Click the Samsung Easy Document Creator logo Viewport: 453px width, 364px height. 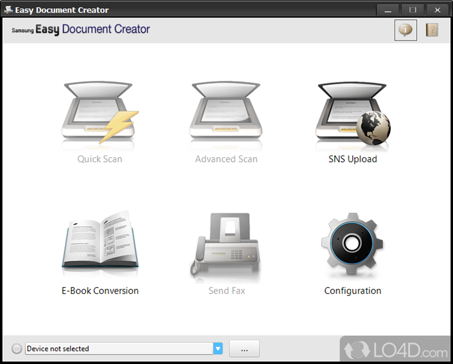pyautogui.click(x=80, y=29)
